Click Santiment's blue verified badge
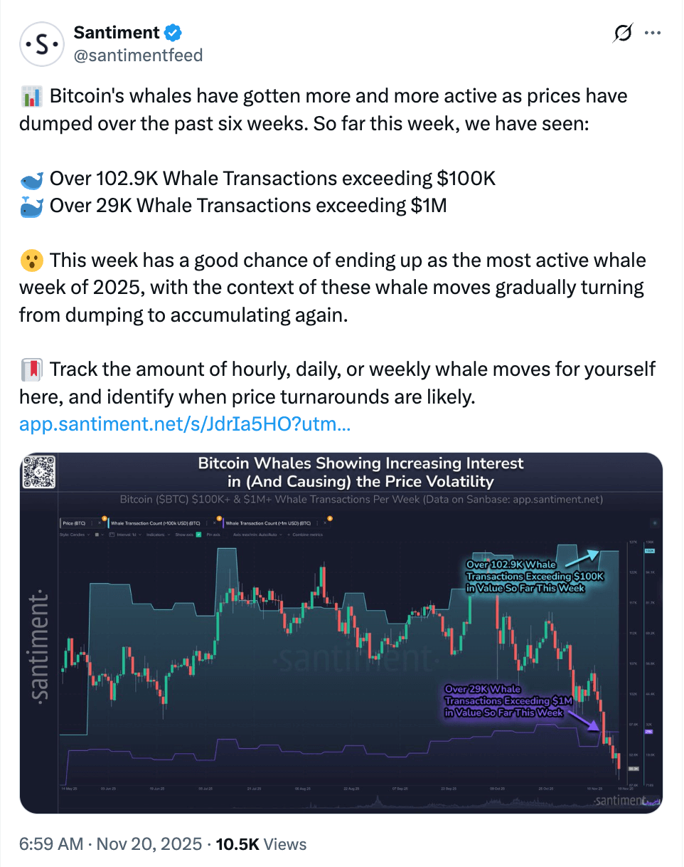Screen dimensions: 684x867 pyautogui.click(x=171, y=32)
